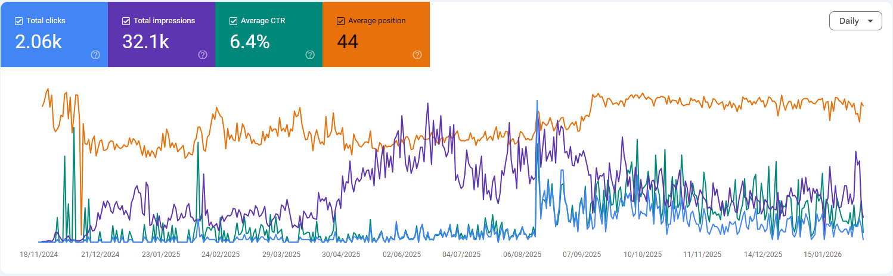
Task: Click the arrow in the Daily dropdown
Action: 870,21
